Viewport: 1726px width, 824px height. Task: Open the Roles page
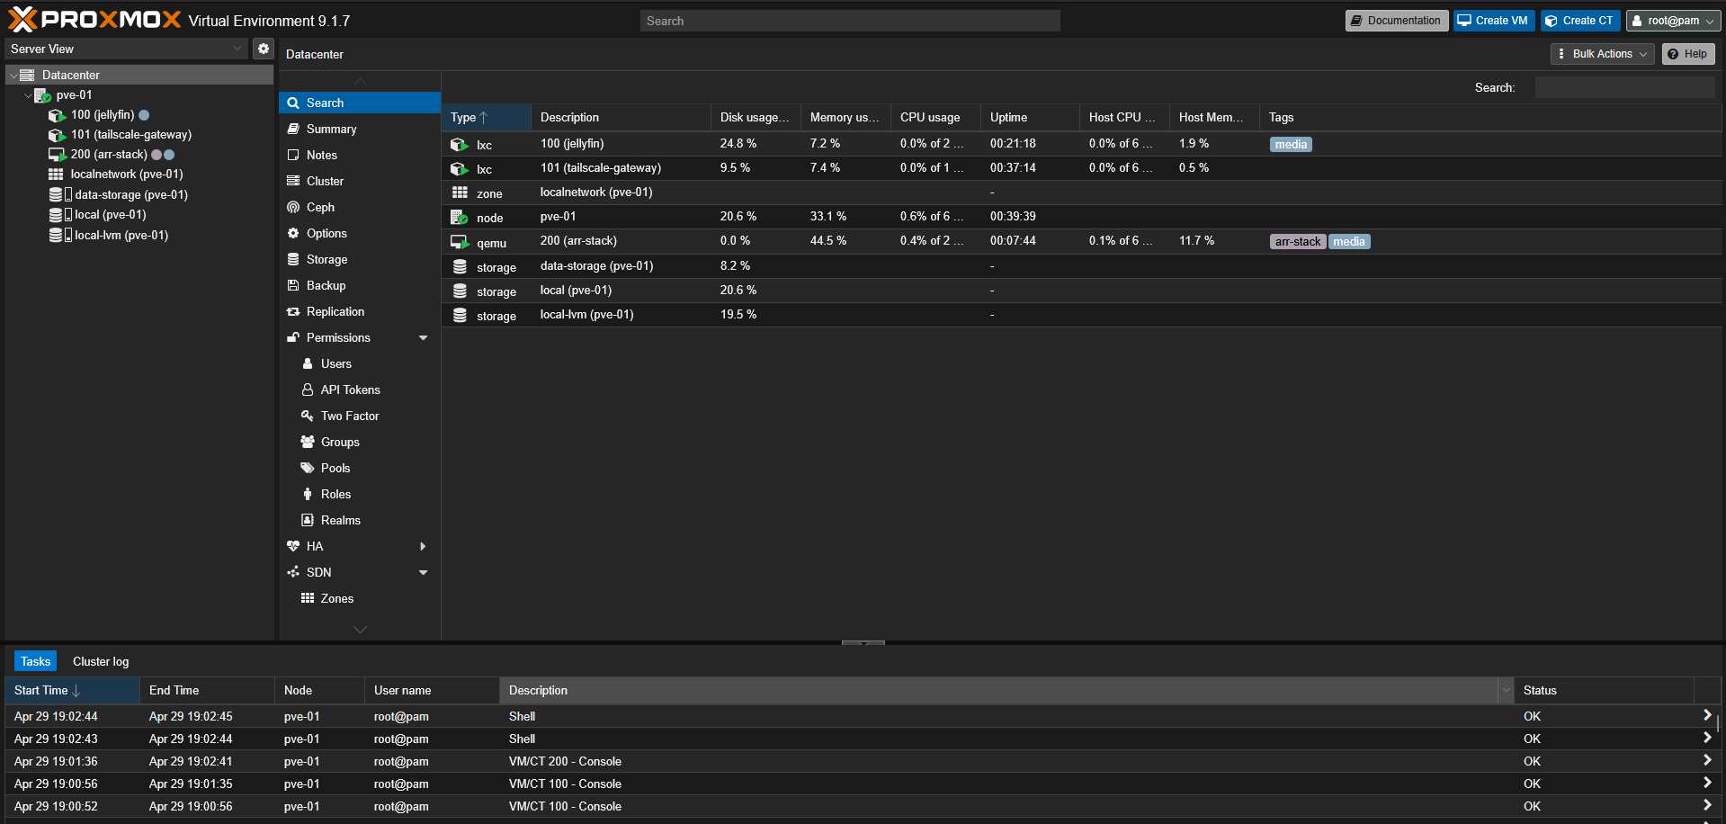(x=360, y=494)
